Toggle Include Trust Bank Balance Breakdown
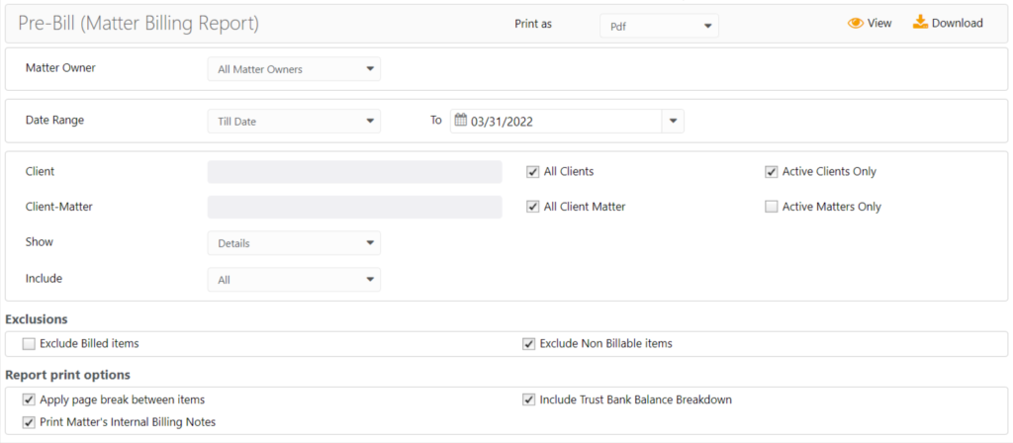The image size is (1013, 443). tap(529, 399)
